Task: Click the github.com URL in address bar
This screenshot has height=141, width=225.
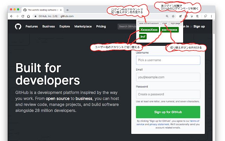Action: pos(67,16)
